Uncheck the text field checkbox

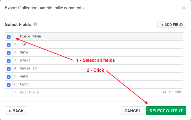click(x=9, y=84)
